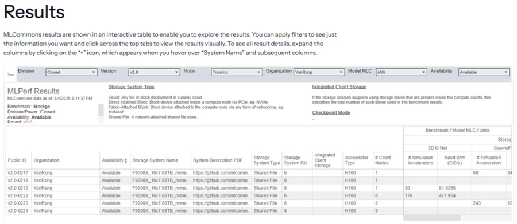Screen dimensions: 517x224
Task: Click the data as of 8/4/2025 timestamp text
Action: [50, 98]
